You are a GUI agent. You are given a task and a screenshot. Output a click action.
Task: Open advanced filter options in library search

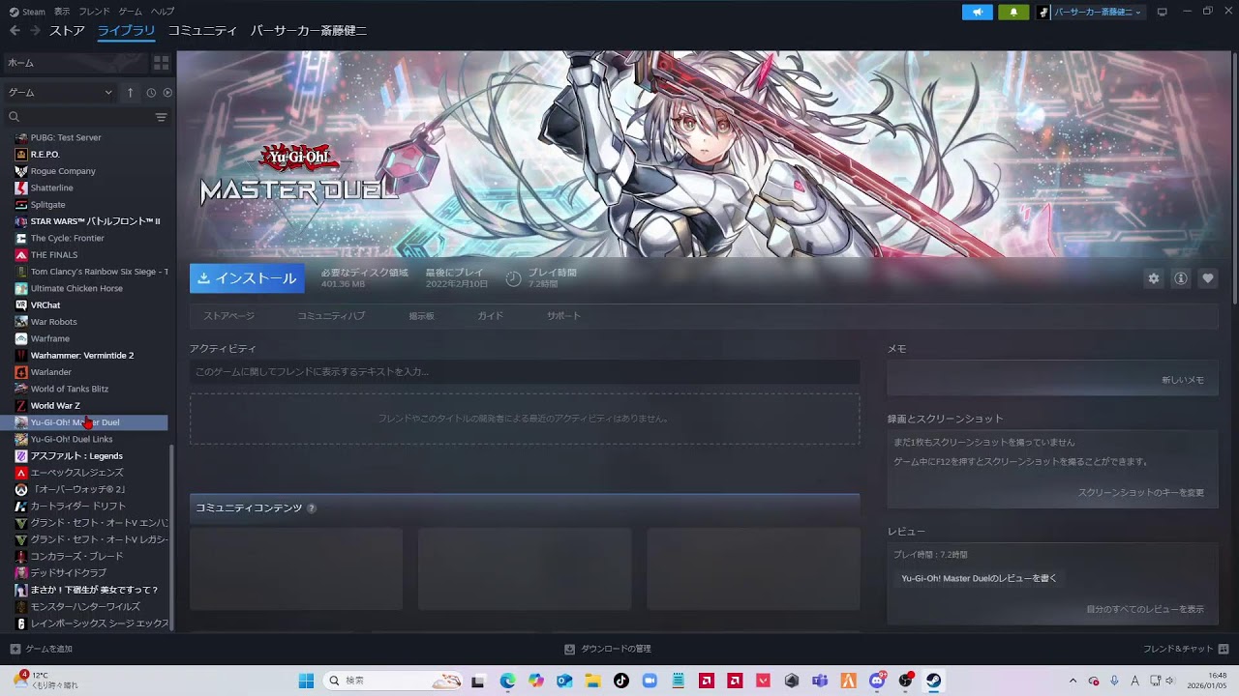161,117
